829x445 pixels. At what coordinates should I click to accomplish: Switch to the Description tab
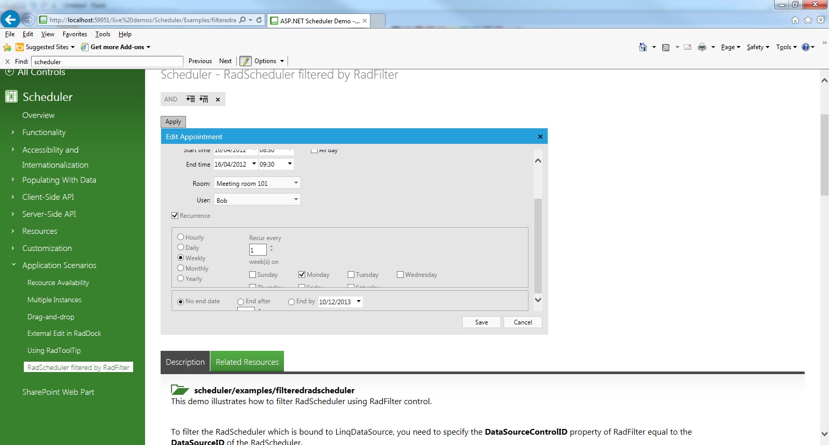(x=185, y=362)
